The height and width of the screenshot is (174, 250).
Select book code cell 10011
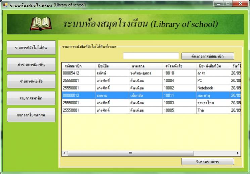tap(179, 96)
